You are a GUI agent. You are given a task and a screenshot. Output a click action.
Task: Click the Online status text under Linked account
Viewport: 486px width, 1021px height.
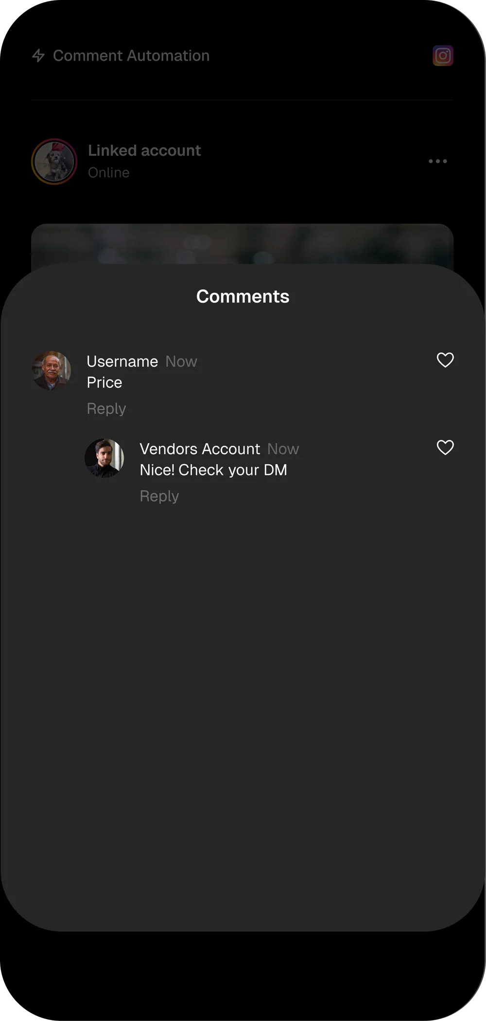pyautogui.click(x=109, y=172)
